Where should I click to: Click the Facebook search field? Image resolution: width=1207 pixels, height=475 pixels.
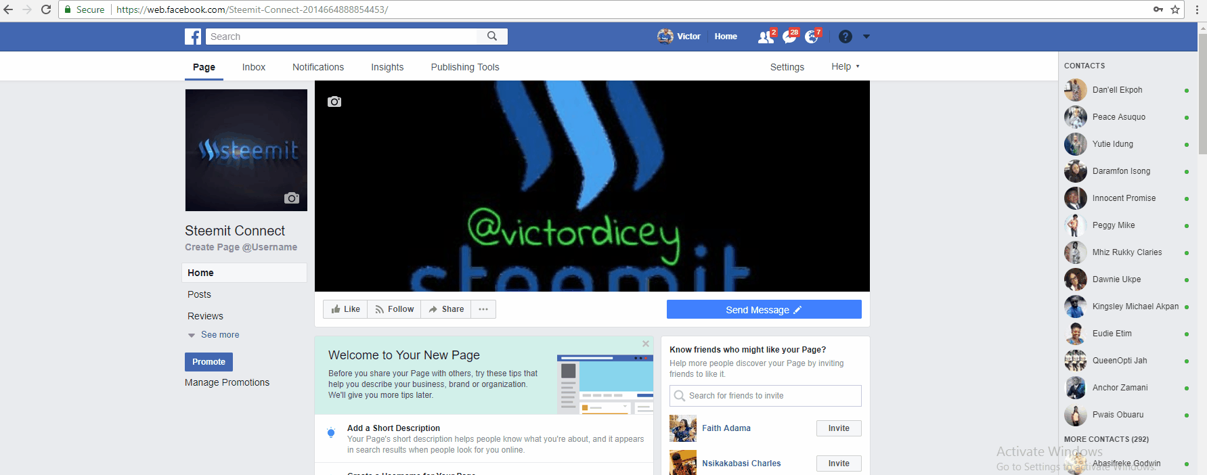pyautogui.click(x=342, y=37)
